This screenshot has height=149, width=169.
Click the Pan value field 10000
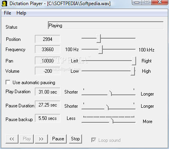click(47, 61)
